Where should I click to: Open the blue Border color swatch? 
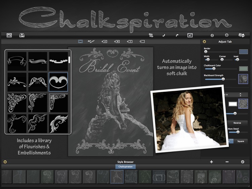pyautogui.click(x=244, y=52)
